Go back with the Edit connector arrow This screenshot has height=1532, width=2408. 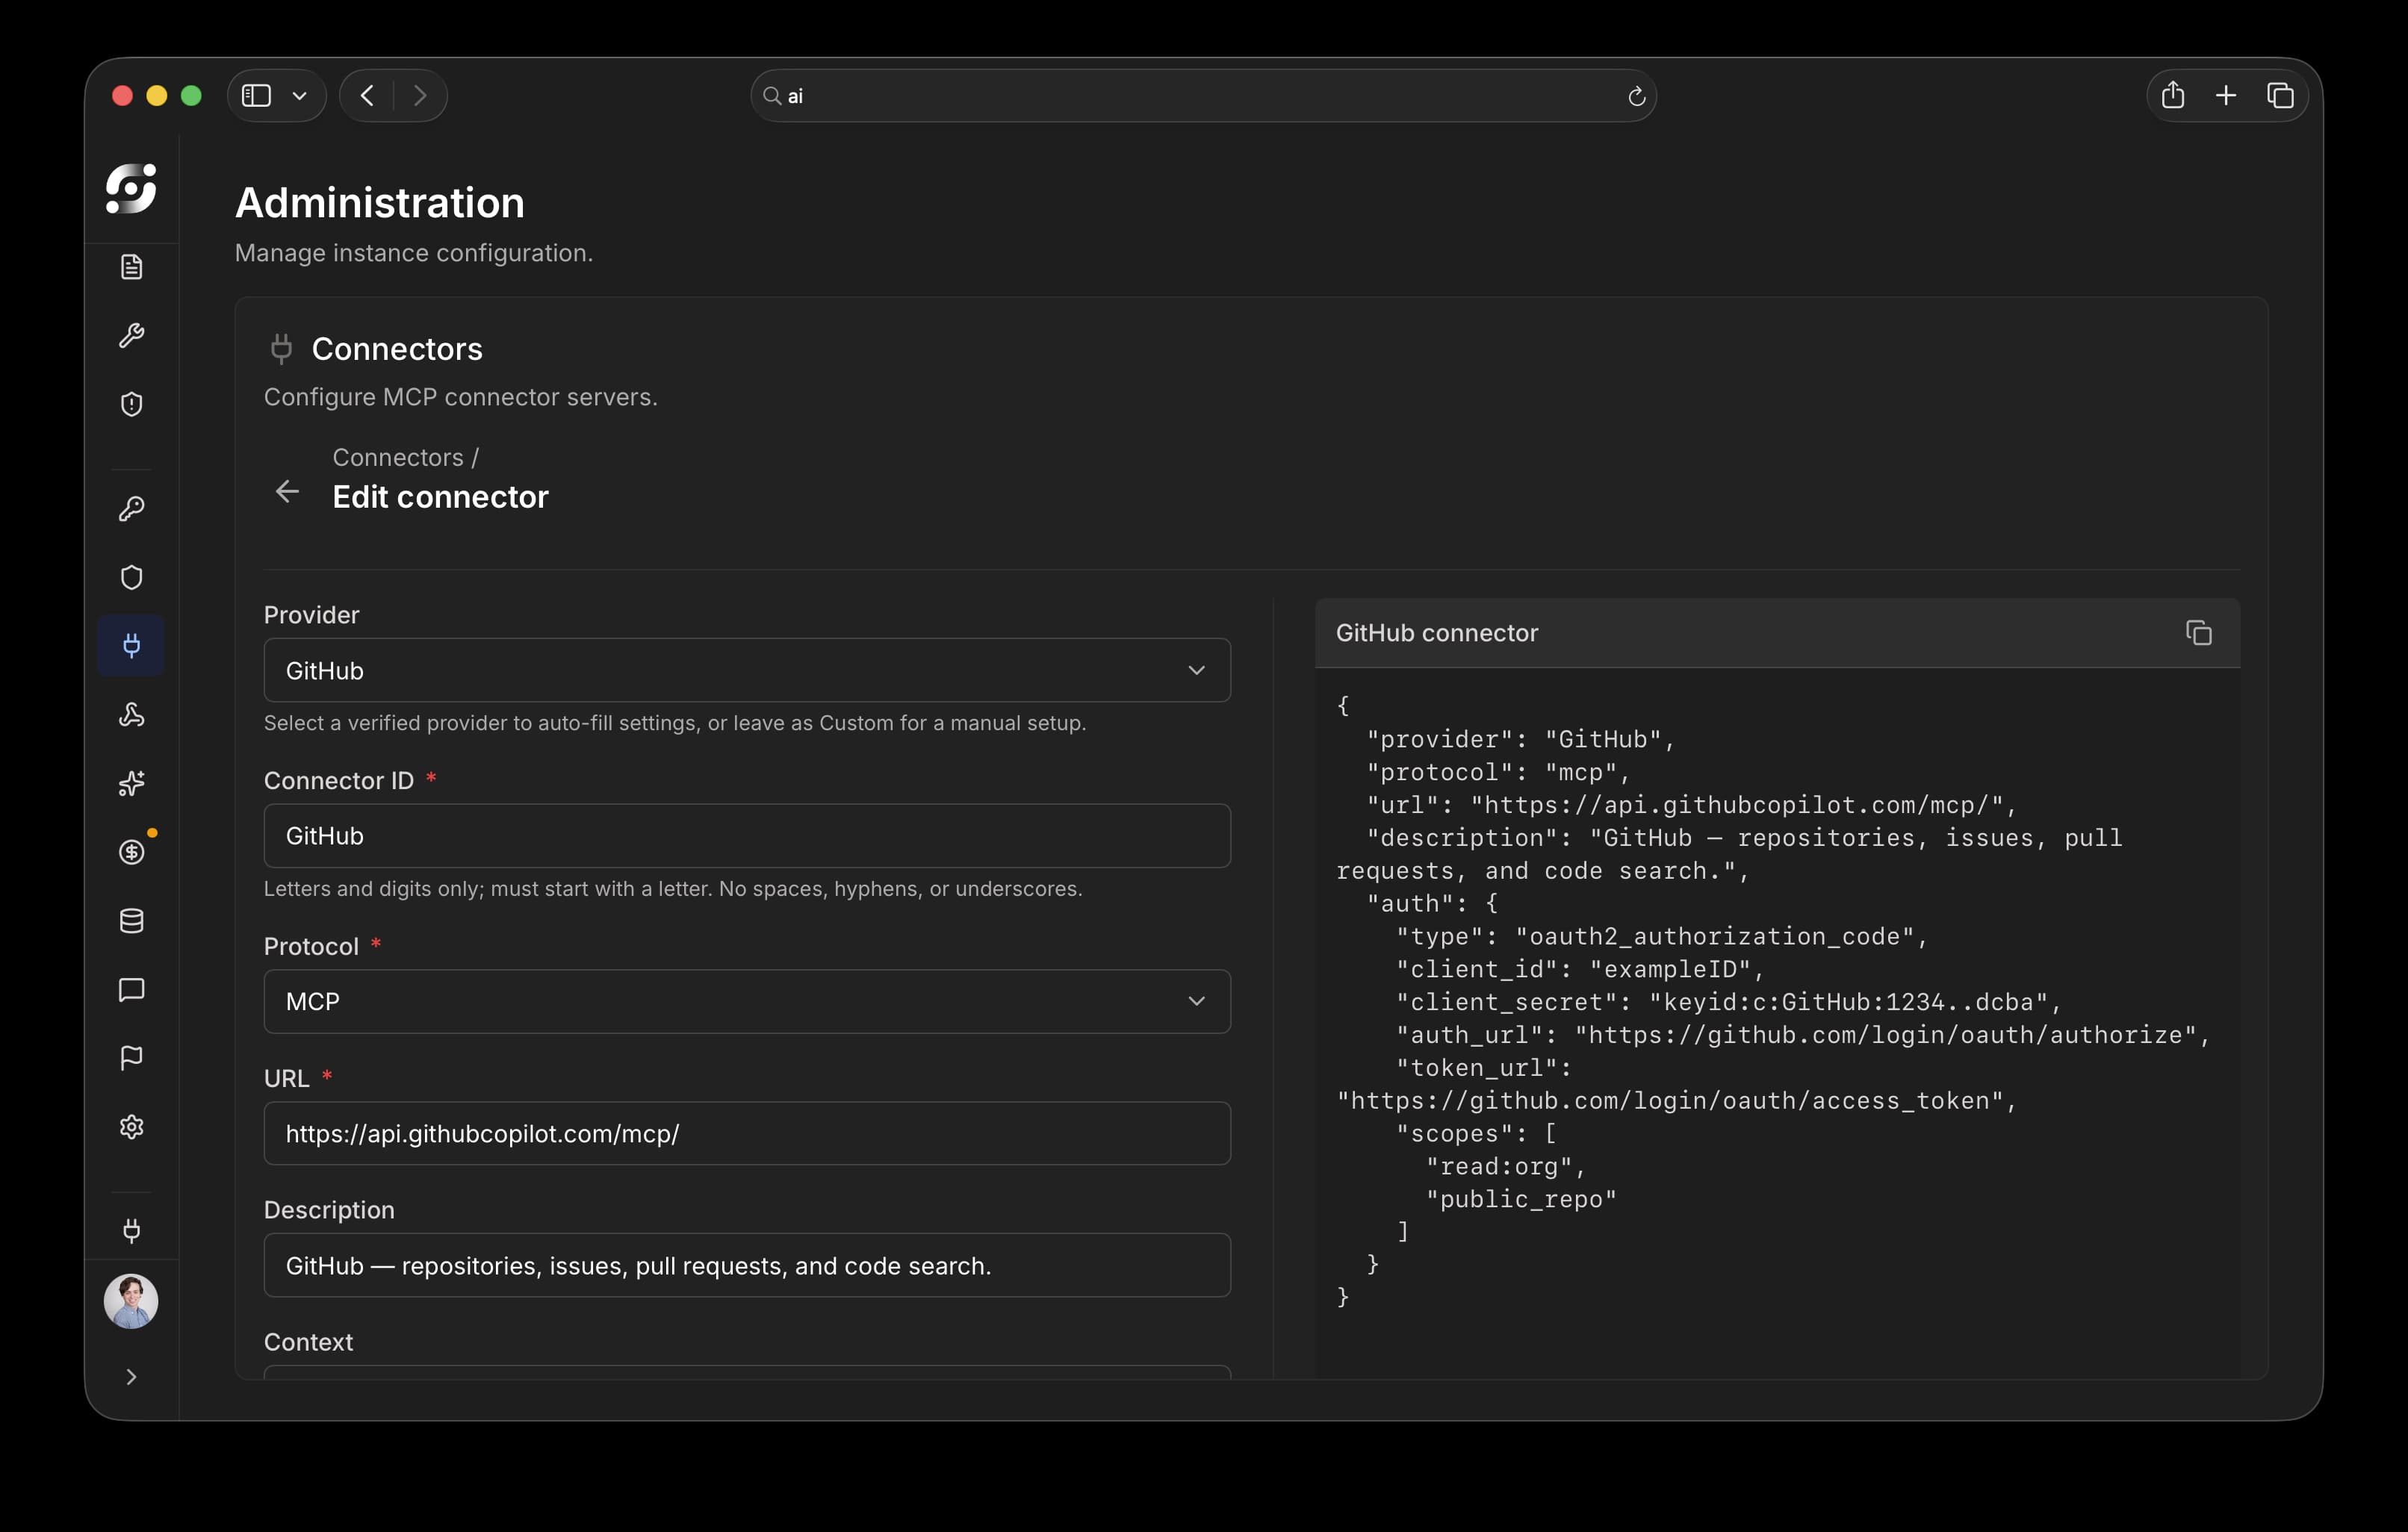(x=287, y=492)
